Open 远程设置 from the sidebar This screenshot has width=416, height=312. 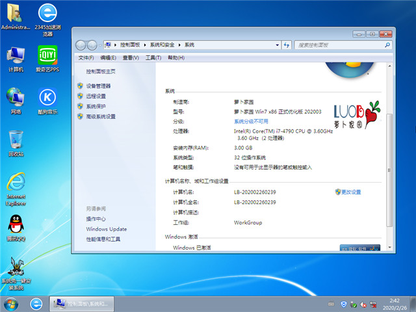tap(96, 96)
